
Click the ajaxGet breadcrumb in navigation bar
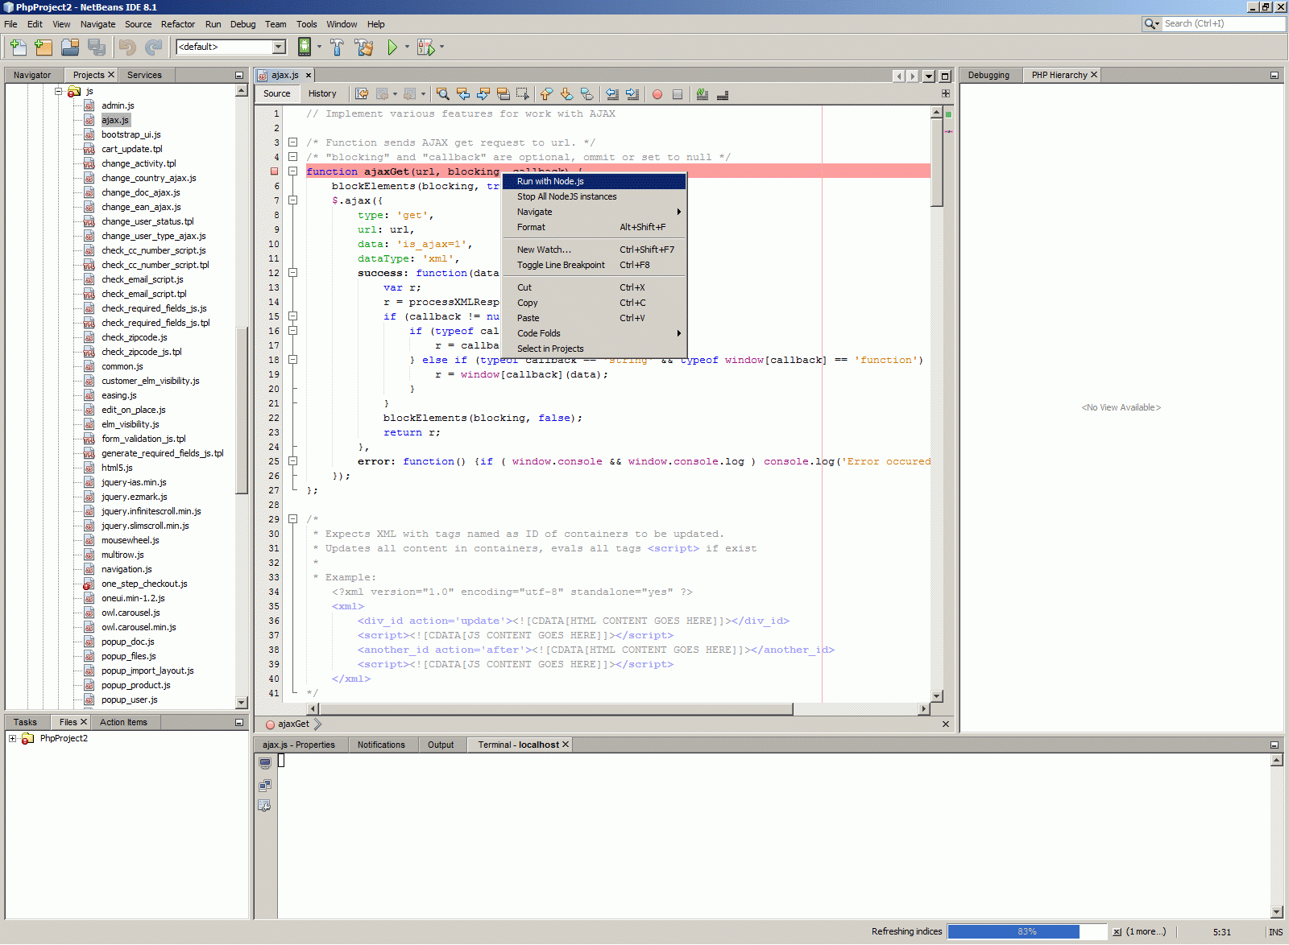pos(293,724)
